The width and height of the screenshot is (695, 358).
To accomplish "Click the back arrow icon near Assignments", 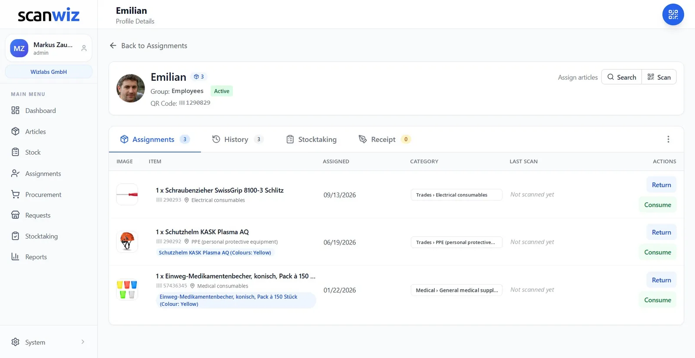I will point(113,46).
